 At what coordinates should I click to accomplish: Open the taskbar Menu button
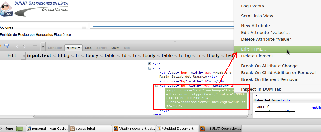point(7,129)
